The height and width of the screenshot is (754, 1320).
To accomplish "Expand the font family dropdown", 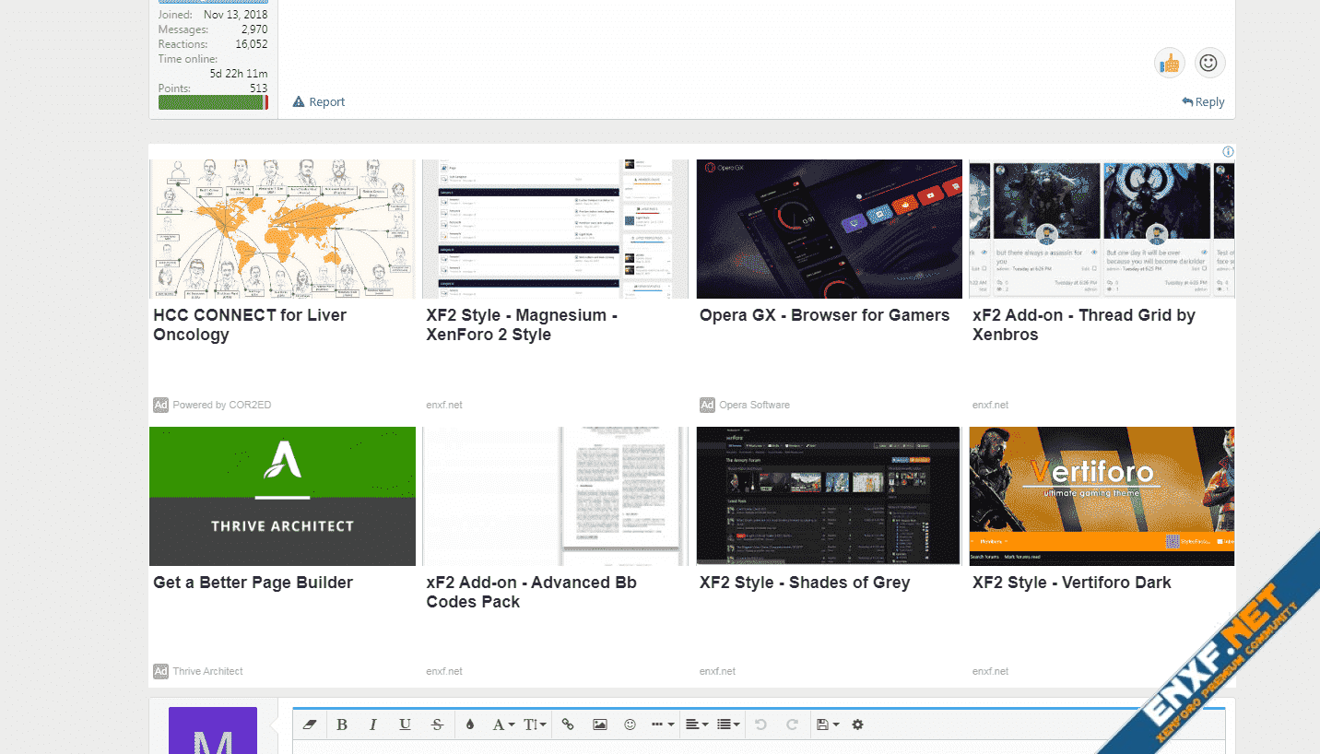I will coord(503,725).
